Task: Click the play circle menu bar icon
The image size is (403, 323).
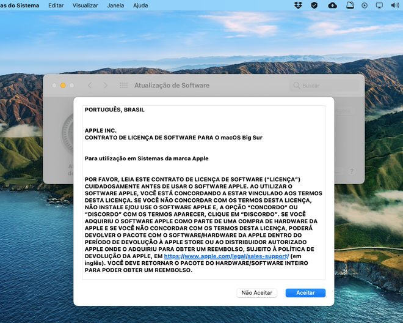Action: click(x=365, y=6)
